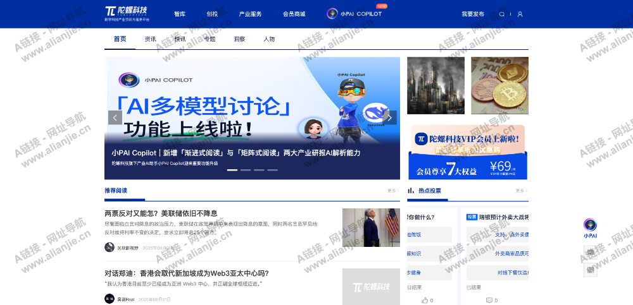
Task: Click the comment bubble icon under 瑞银 poll
Action: [489, 300]
